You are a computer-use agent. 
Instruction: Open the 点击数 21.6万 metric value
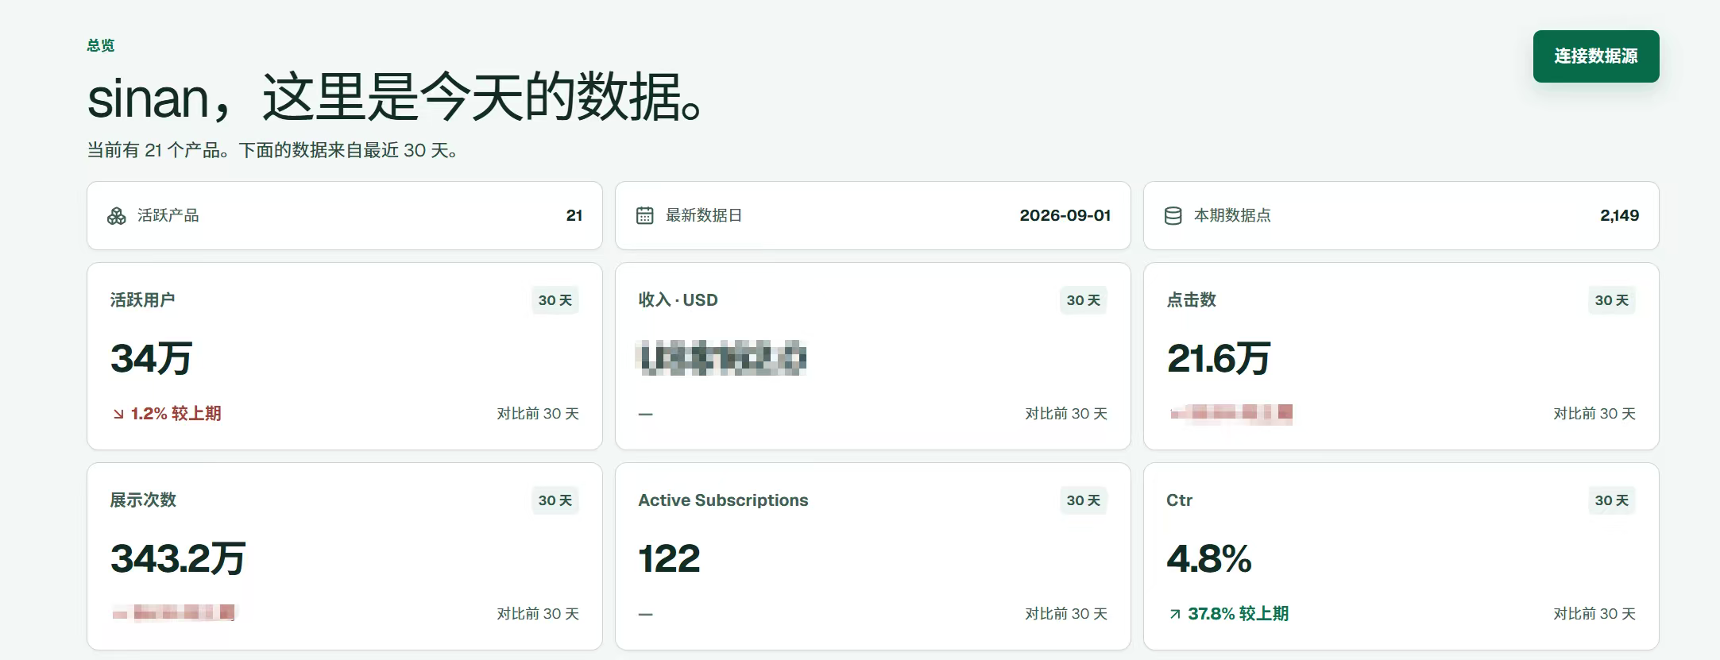click(x=1219, y=358)
